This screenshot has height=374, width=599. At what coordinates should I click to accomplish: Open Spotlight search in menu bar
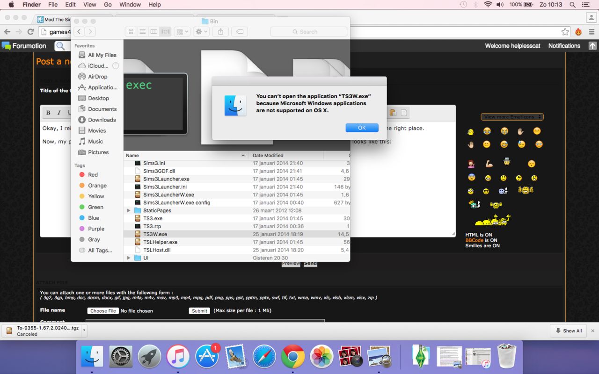572,5
